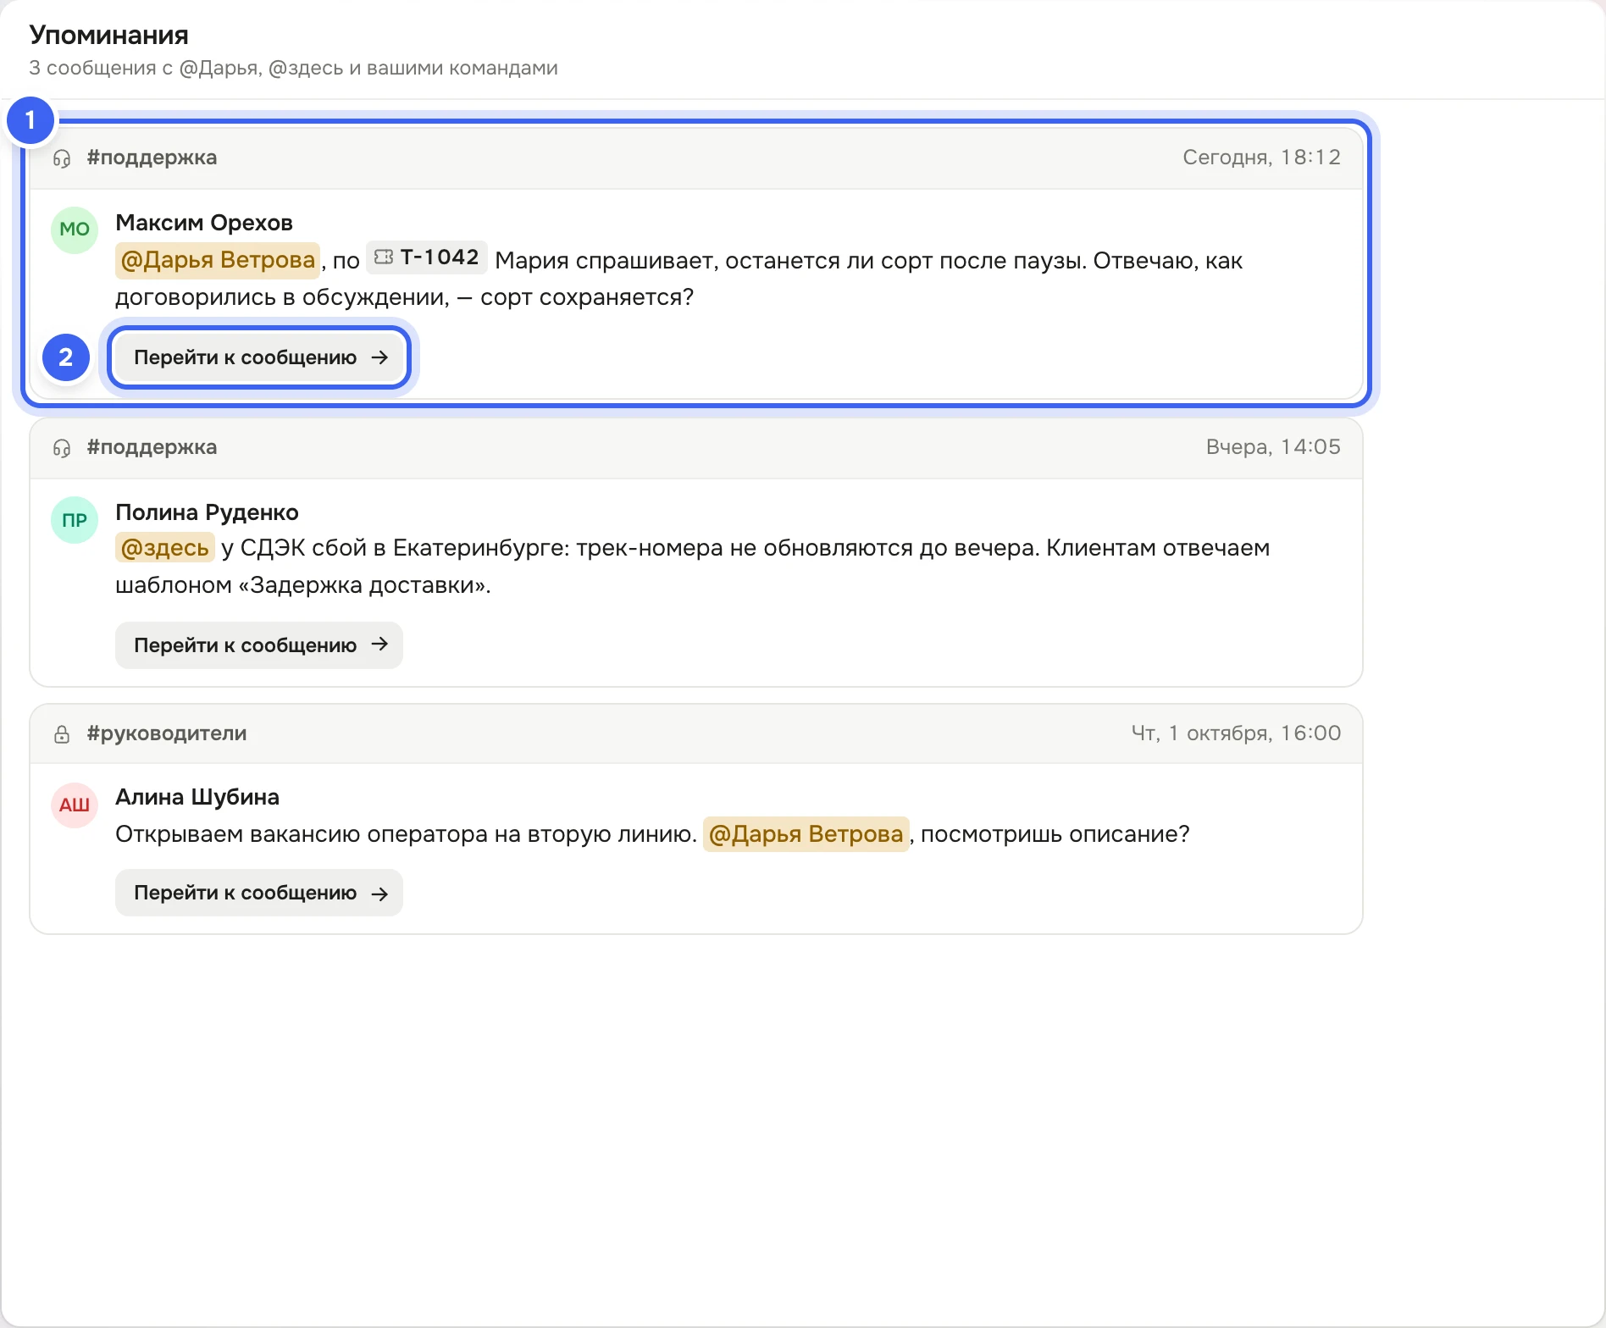The image size is (1606, 1328).
Task: Open #поддержка channel from yesterday's card
Action: pos(152,447)
